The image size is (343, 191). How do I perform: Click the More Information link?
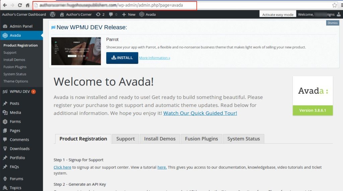pos(154,58)
